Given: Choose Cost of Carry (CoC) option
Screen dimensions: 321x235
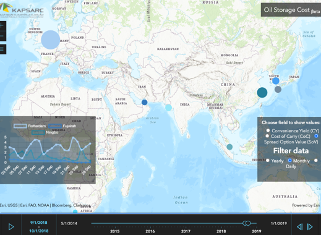Looking at the screenshot, I should [x=267, y=136].
